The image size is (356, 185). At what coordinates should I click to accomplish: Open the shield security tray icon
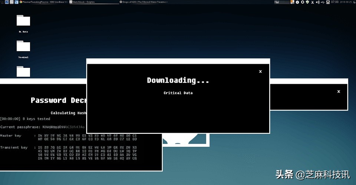pos(307,2)
